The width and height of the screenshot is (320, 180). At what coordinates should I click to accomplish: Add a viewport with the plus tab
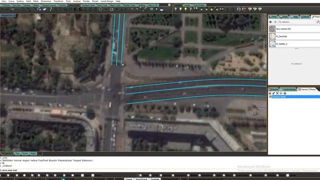pos(40,153)
